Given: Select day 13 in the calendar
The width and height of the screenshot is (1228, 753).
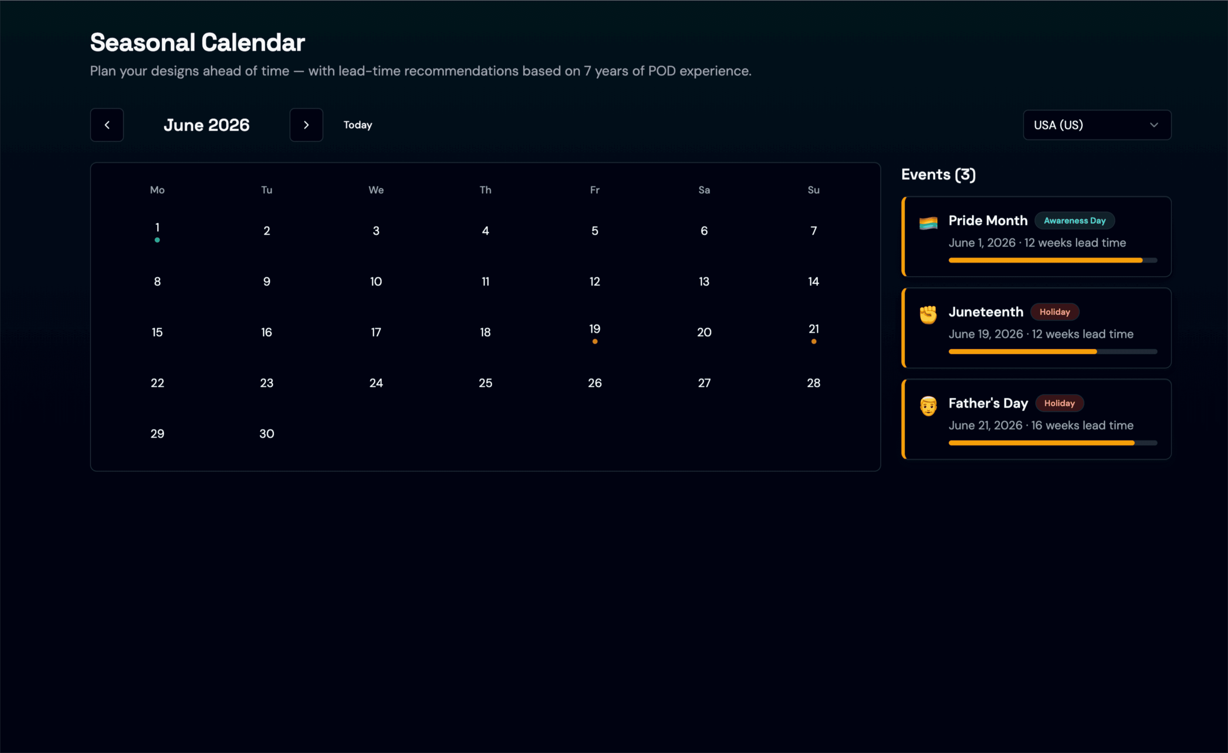Looking at the screenshot, I should (x=704, y=281).
